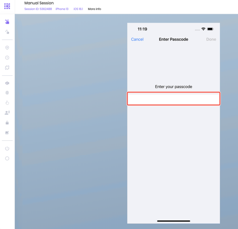238x229 pixels.
Task: Click the battery icon in the phone status bar
Action: (210, 29)
